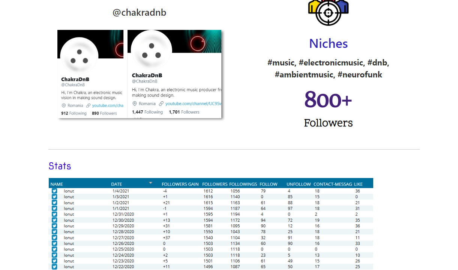Click the Twitter bird icon on the 12/25/2020 row
The width and height of the screenshot is (458, 270).
pos(54,249)
